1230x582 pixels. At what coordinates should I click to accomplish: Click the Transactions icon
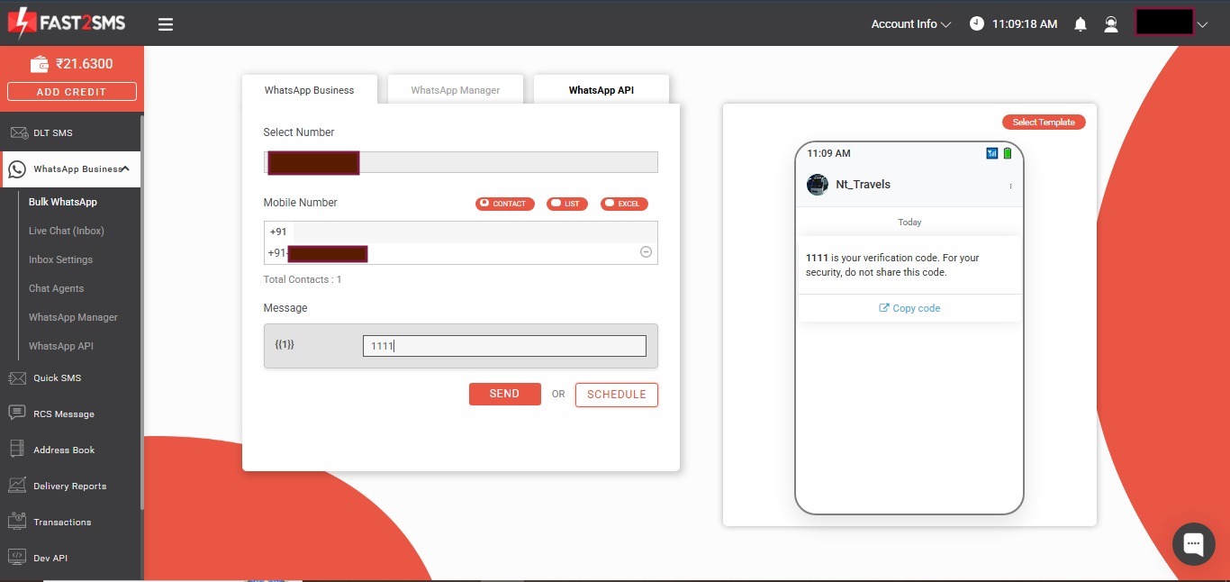pos(17,522)
